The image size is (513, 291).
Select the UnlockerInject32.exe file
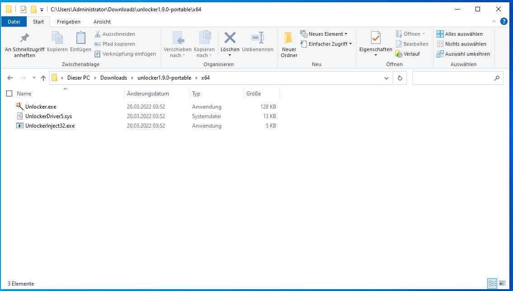click(50, 126)
